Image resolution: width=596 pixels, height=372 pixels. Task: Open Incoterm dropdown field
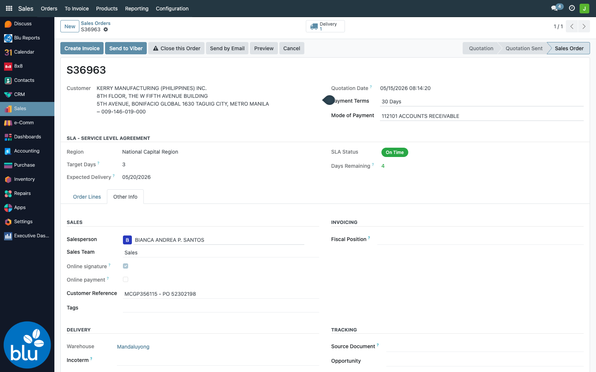[218, 360]
